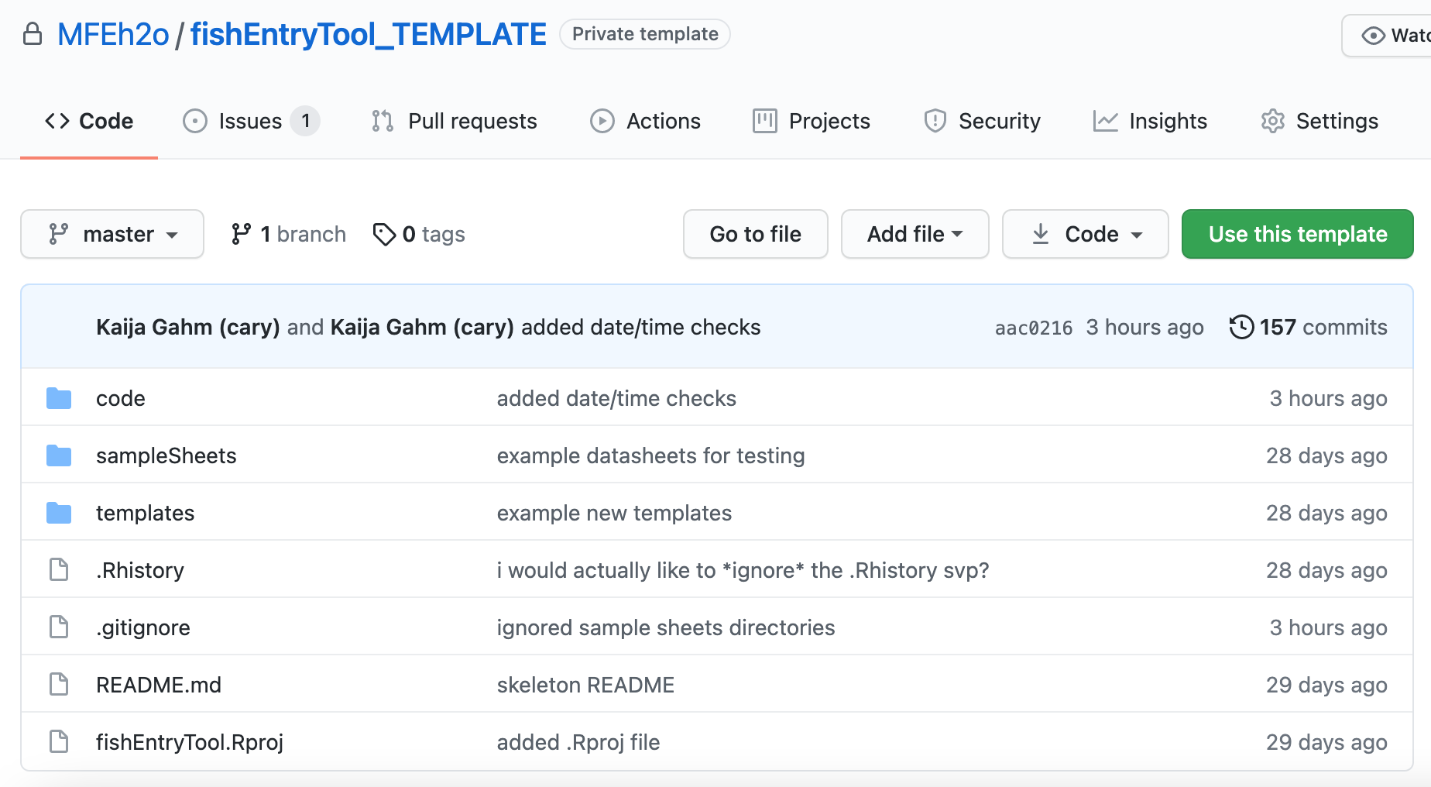Open the master branch dropdown
The width and height of the screenshot is (1431, 787).
(x=112, y=234)
